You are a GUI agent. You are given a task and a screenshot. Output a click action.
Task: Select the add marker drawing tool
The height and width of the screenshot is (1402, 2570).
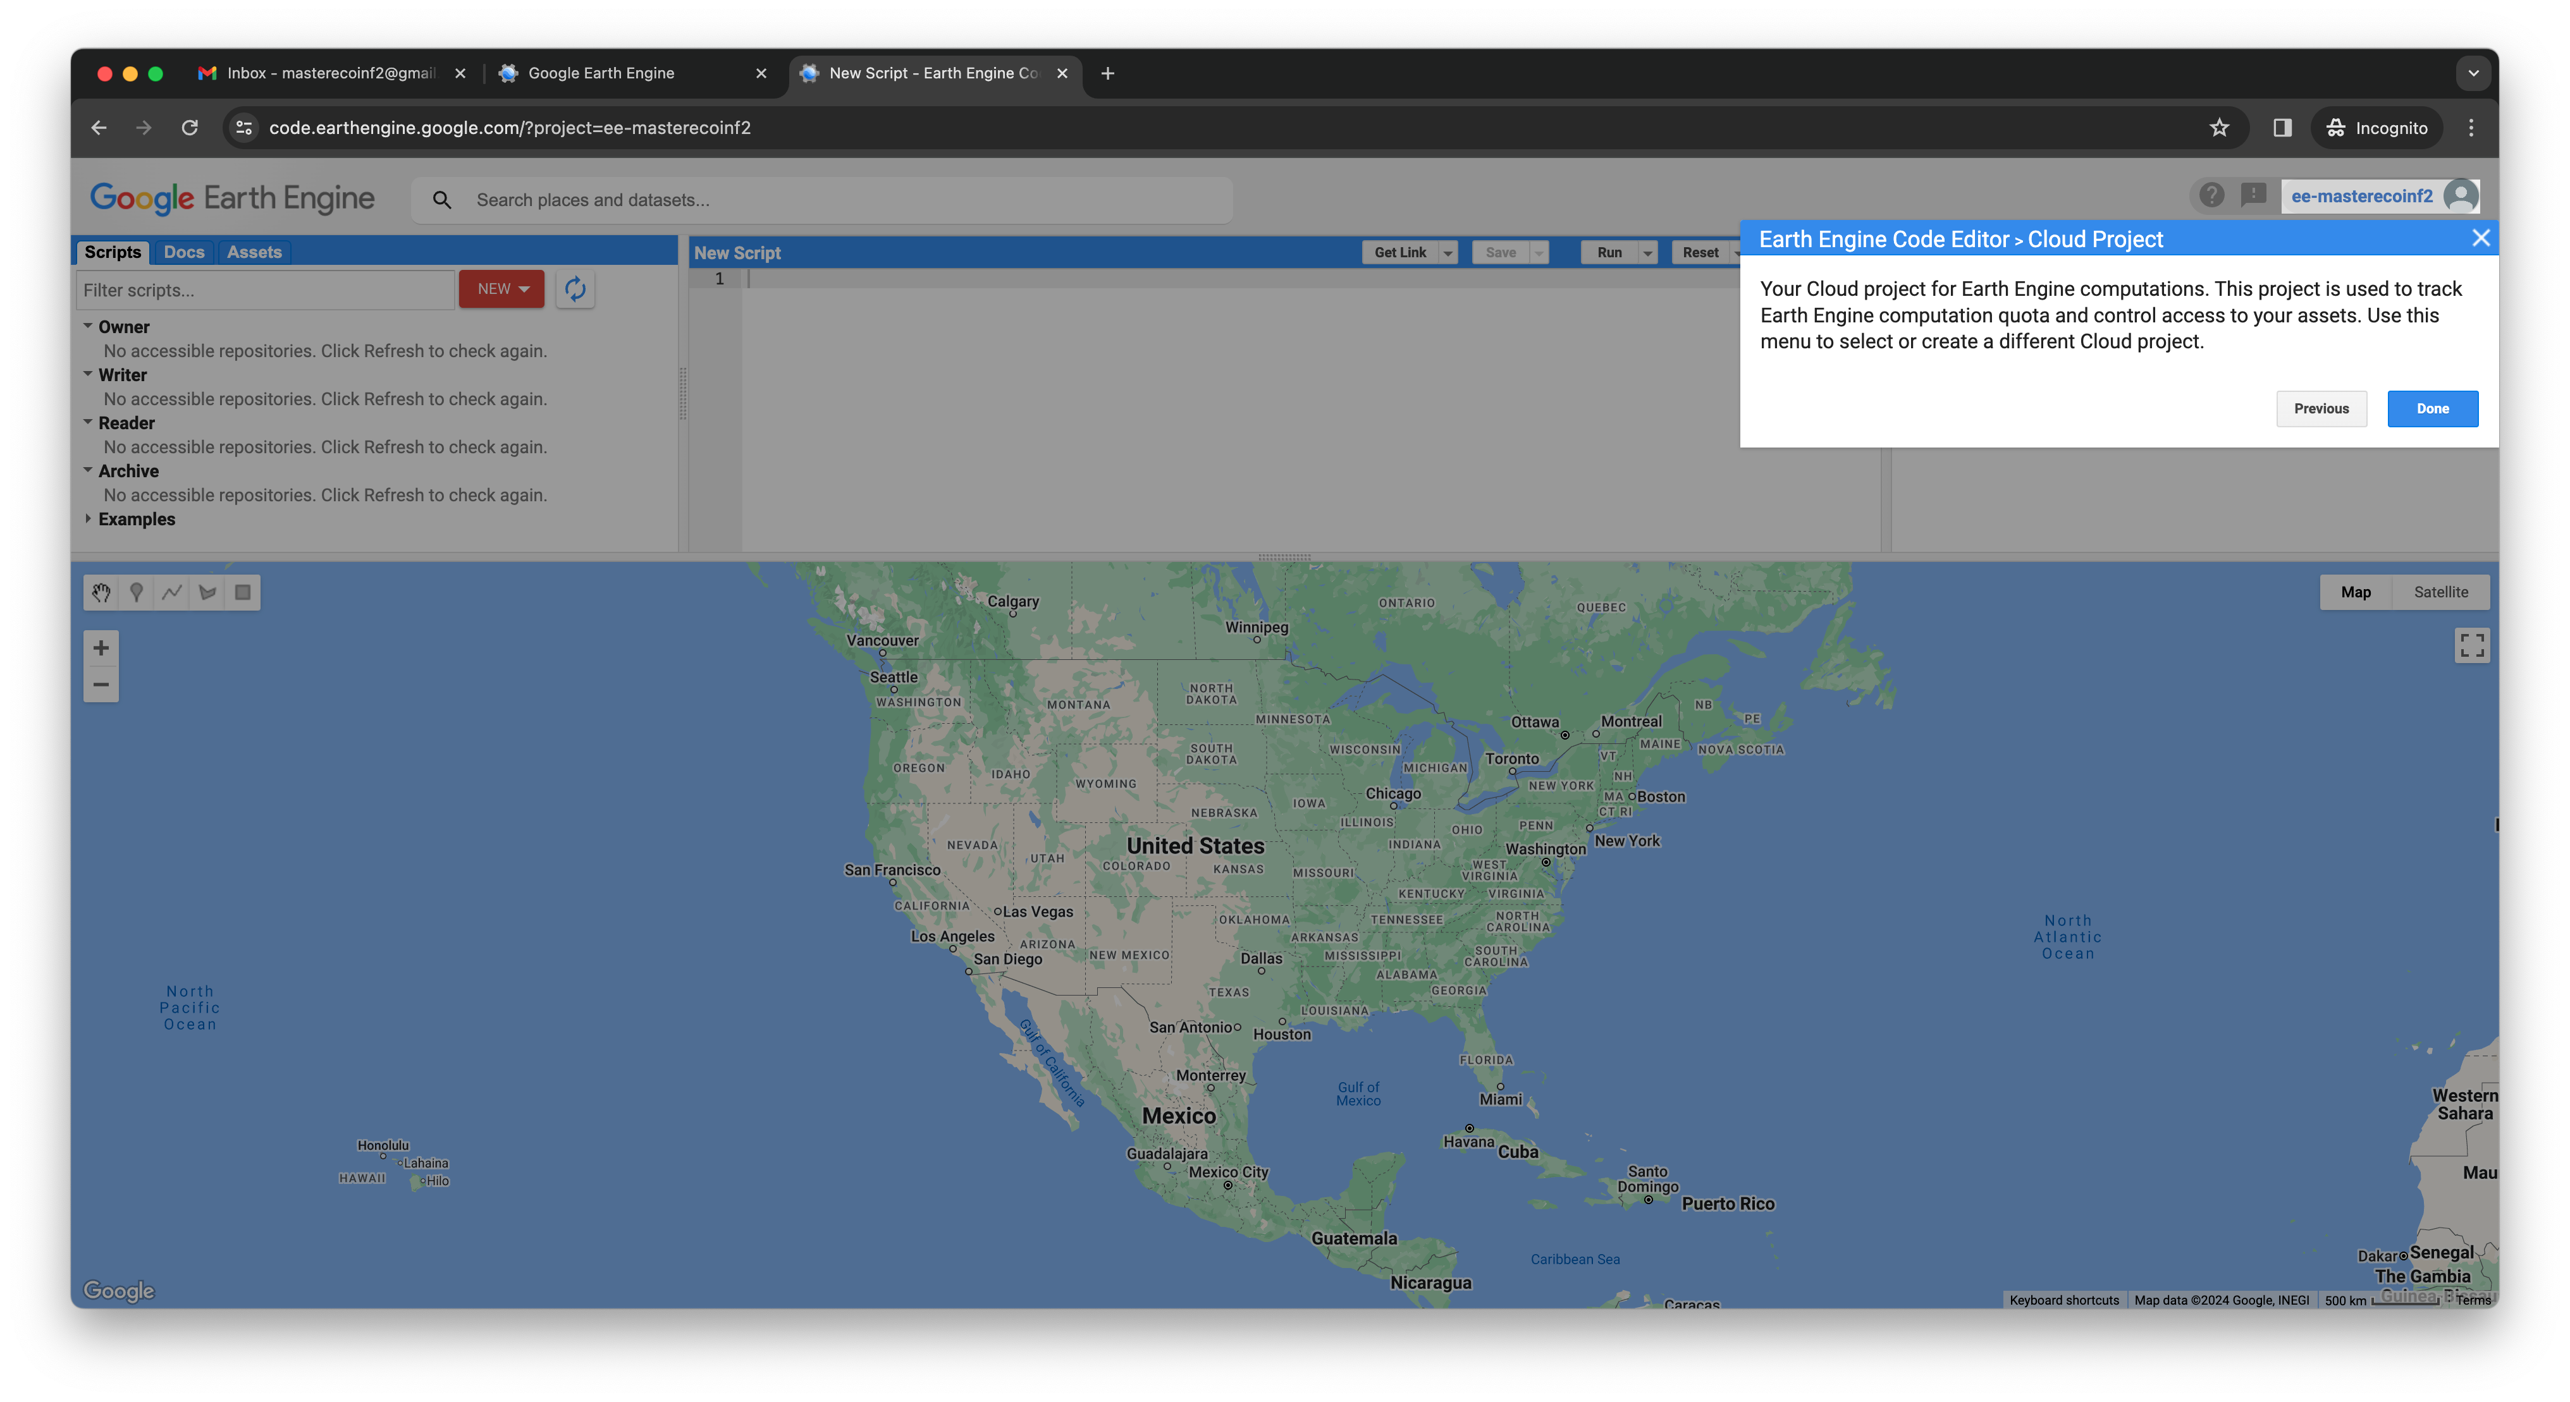tap(137, 592)
